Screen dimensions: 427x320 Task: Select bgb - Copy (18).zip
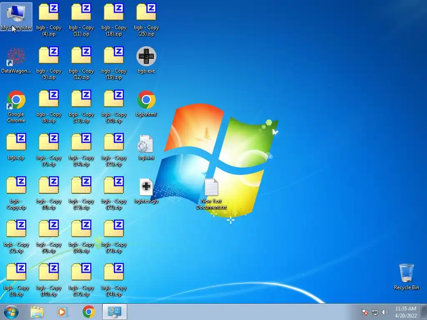114,20
